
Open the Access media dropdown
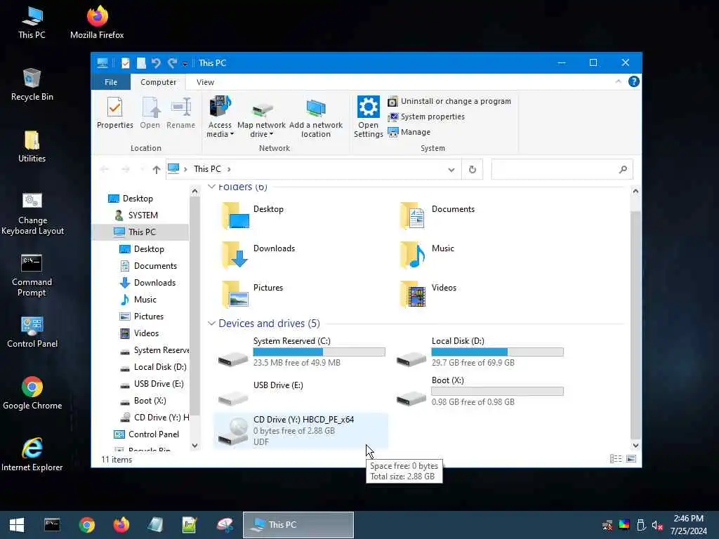(220, 117)
